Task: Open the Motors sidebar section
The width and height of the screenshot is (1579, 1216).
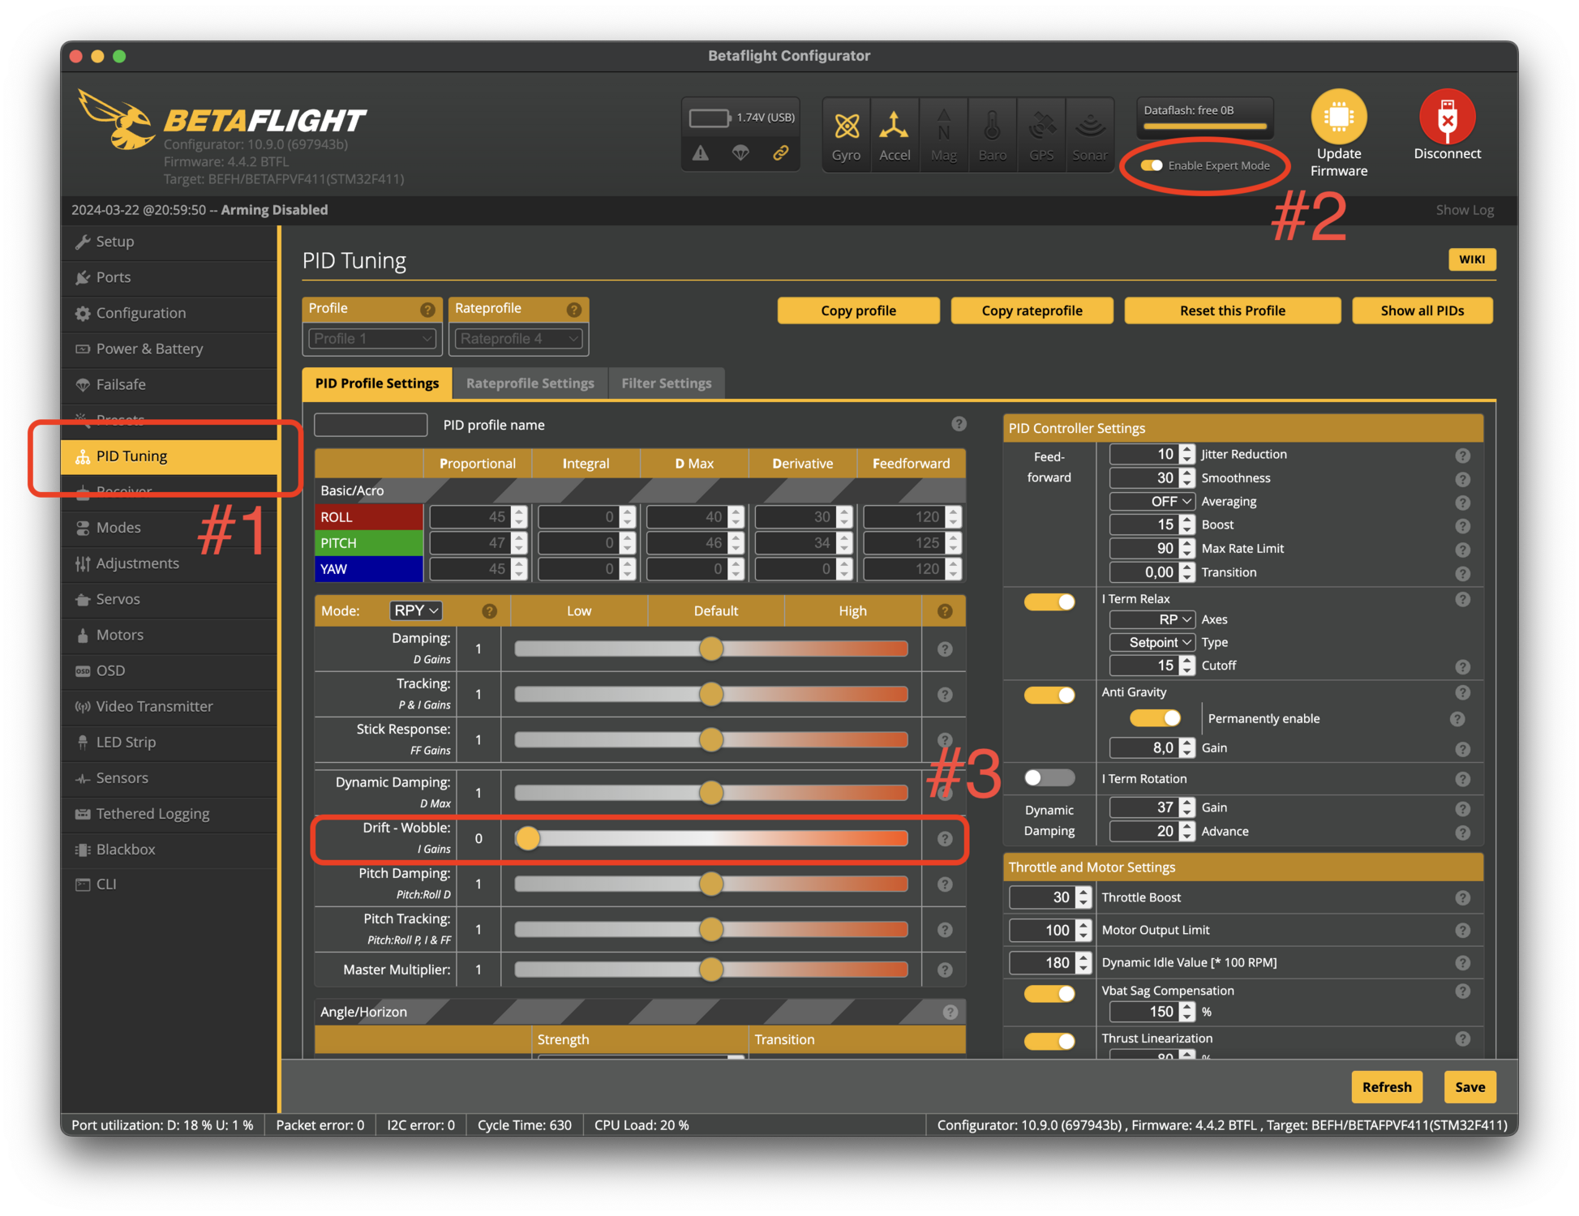Action: (x=169, y=635)
